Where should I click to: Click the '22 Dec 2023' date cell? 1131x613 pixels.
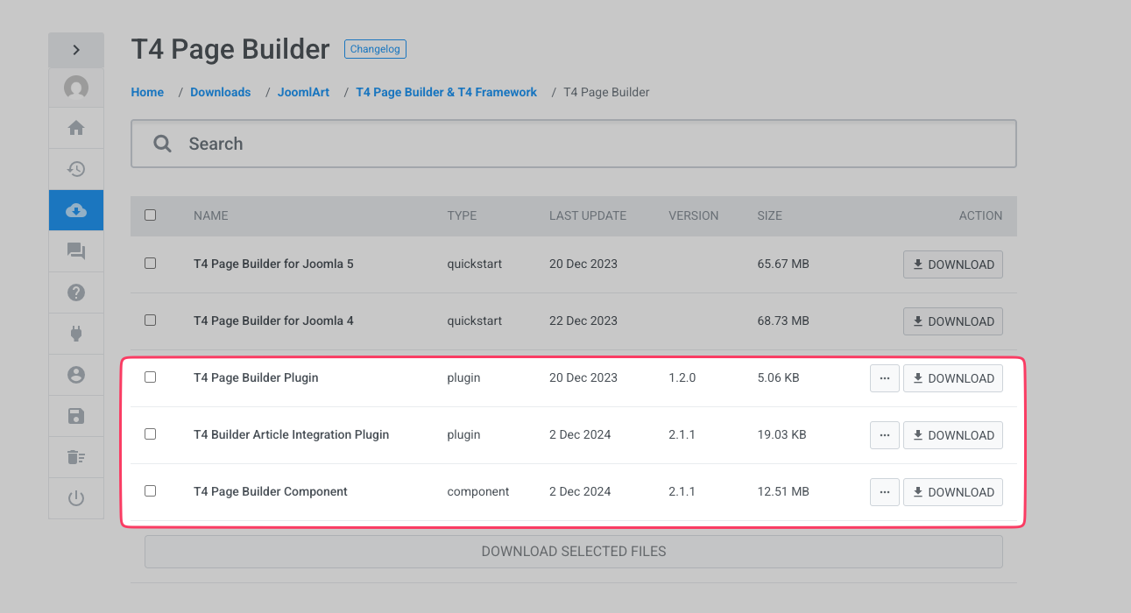click(583, 321)
